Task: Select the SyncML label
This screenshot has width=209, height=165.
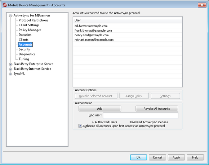Action: tap(19, 74)
